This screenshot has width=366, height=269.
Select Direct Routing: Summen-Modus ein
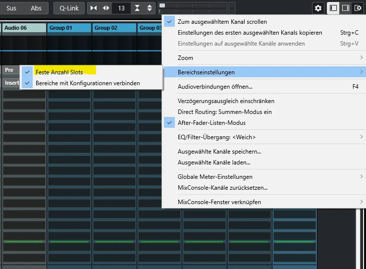[264, 112]
